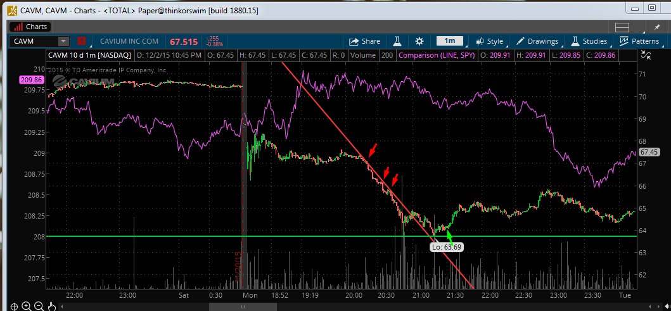The height and width of the screenshot is (311, 671).
Task: Click the horizontal scrollbar thumb
Action: [243, 307]
